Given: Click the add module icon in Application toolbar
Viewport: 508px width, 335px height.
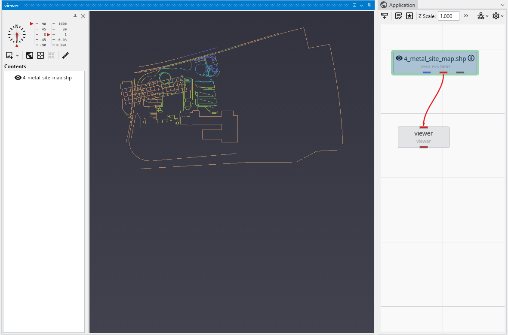Looking at the screenshot, I should (x=385, y=16).
